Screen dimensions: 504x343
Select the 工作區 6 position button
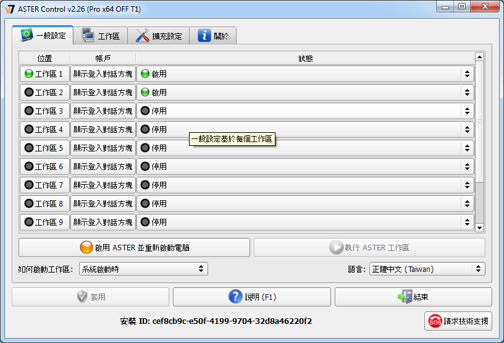click(44, 167)
